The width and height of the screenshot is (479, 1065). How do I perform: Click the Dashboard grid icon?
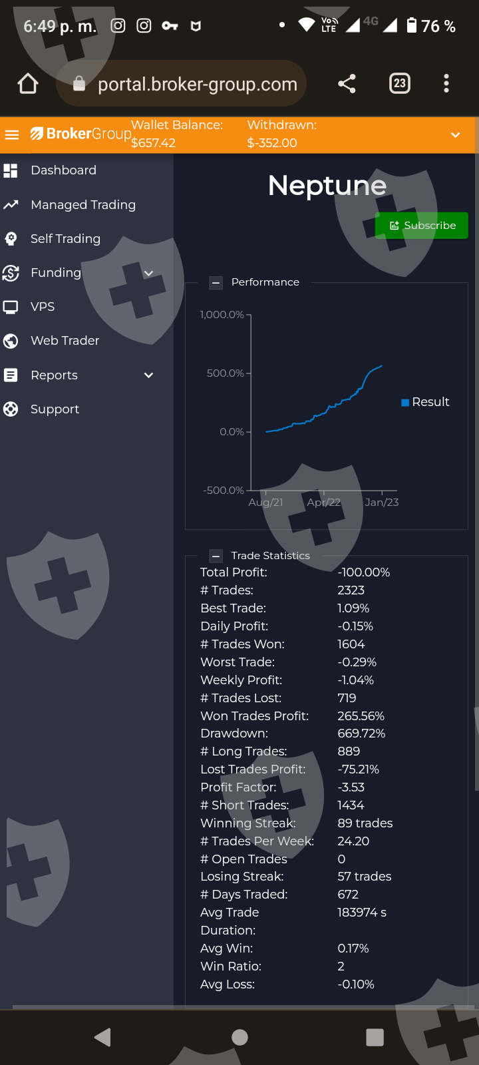pos(11,170)
